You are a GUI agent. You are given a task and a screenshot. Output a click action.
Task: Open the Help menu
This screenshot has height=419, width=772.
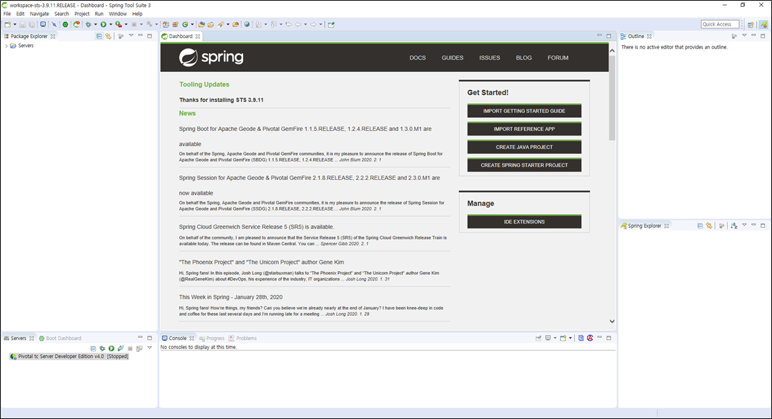(x=137, y=14)
